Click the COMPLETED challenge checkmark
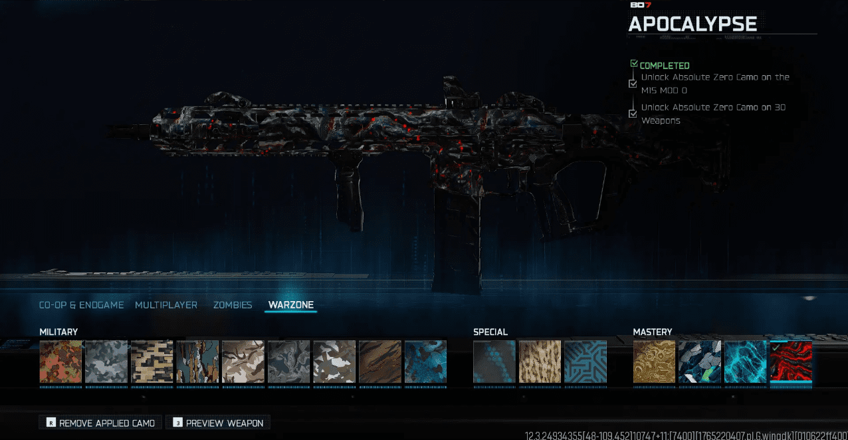 (633, 63)
